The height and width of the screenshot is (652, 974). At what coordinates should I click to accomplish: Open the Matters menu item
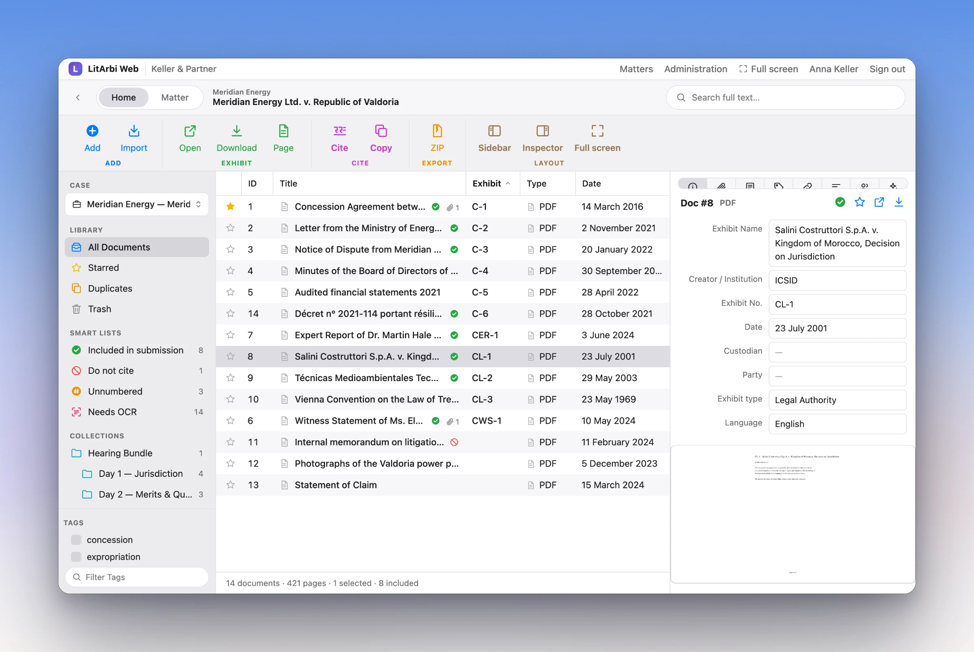(x=636, y=69)
